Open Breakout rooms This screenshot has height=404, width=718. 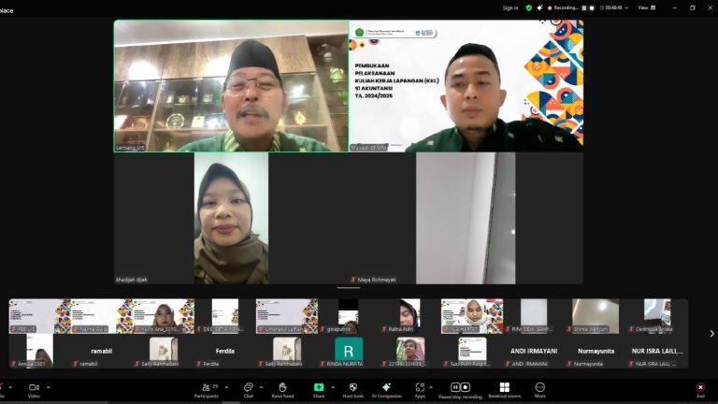[x=504, y=390]
